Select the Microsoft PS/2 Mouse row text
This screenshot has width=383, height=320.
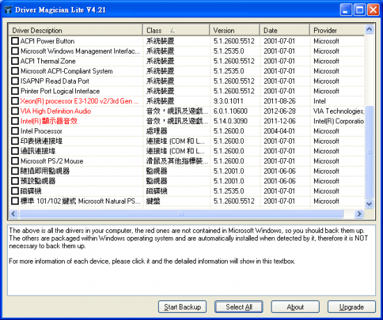tap(52, 161)
